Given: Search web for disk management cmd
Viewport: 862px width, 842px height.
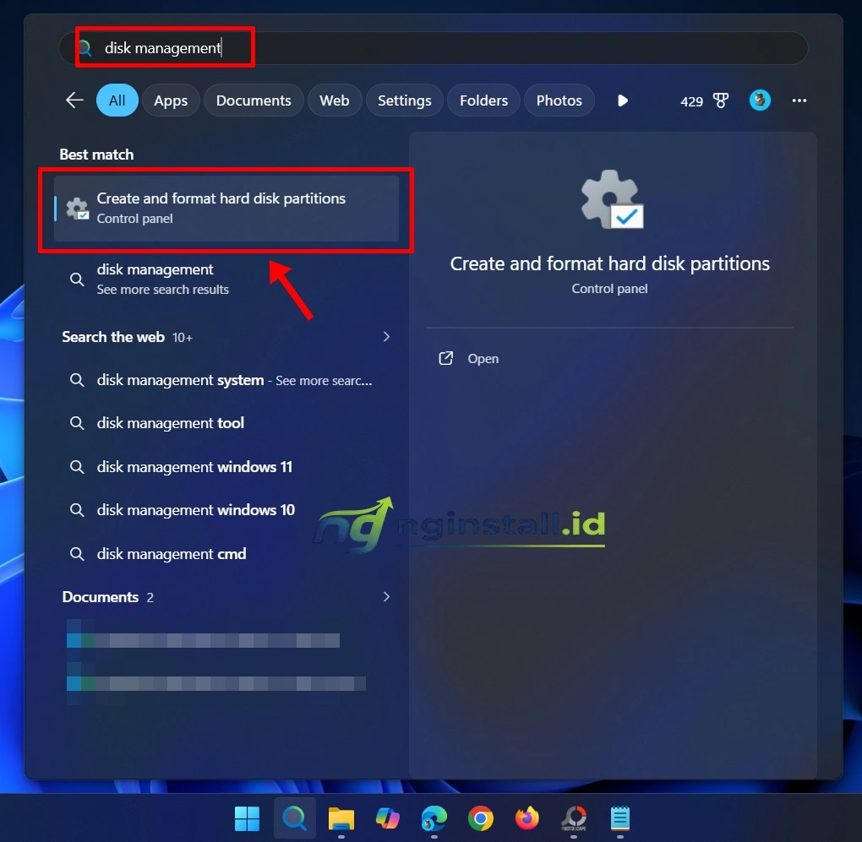Looking at the screenshot, I should 226,554.
